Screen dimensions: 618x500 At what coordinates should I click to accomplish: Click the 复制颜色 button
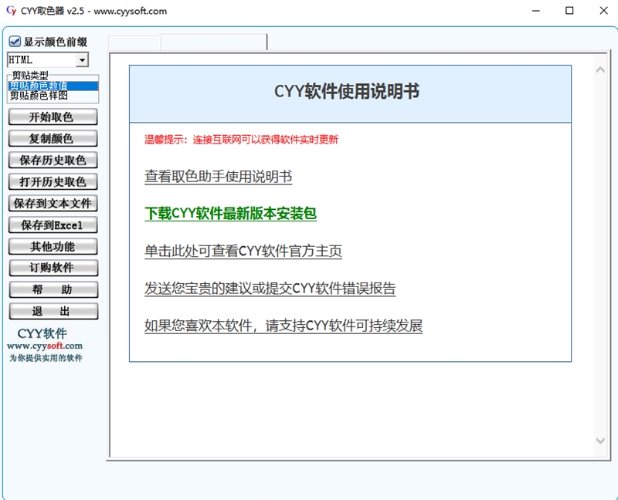pos(53,139)
